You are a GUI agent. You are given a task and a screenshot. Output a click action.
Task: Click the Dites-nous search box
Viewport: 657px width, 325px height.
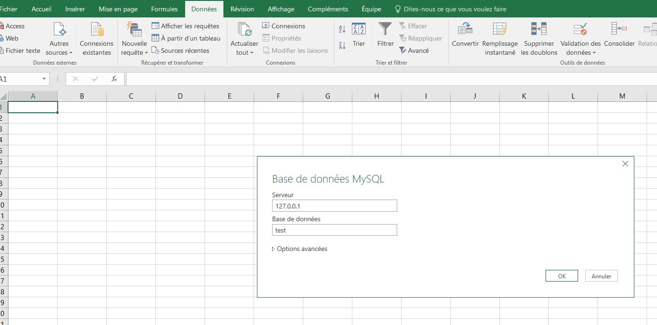pos(450,9)
